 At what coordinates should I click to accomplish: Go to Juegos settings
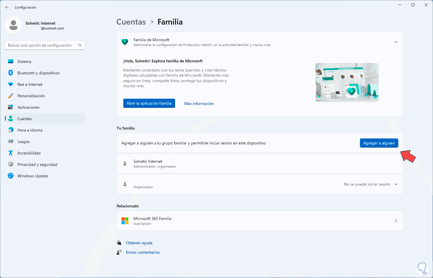coord(45,142)
